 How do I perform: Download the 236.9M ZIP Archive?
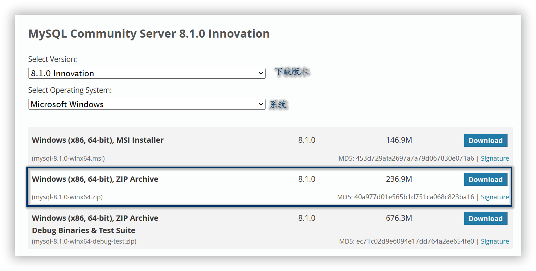click(486, 180)
